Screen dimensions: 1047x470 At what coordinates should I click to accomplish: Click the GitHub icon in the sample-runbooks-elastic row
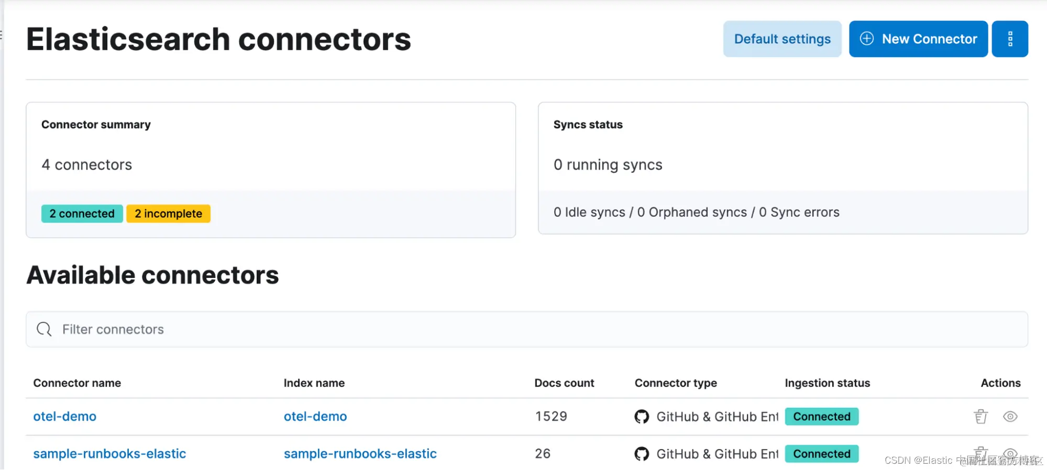pos(642,454)
